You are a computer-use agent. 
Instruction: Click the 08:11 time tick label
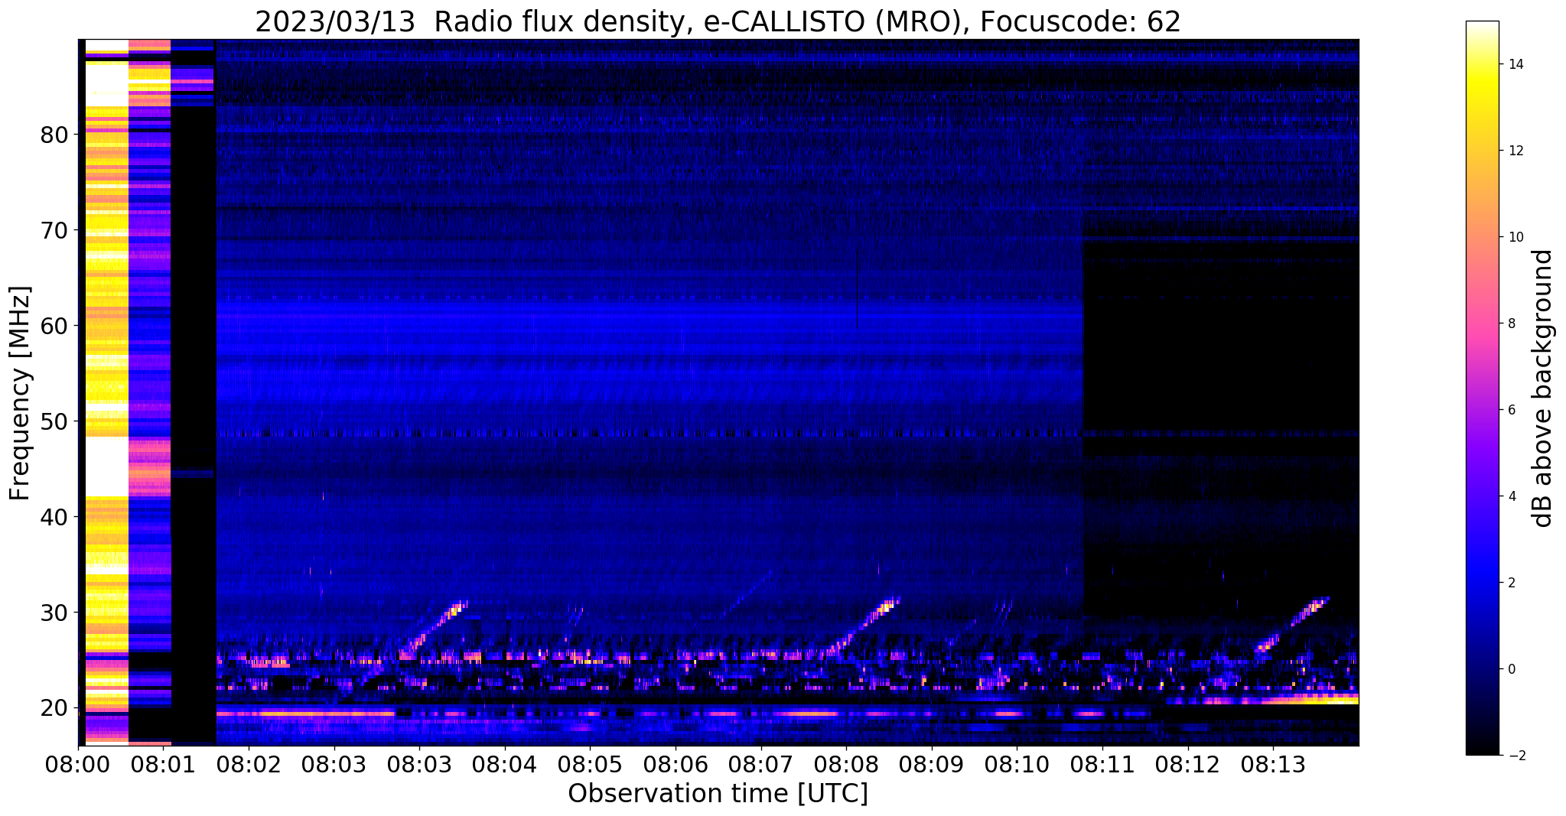[1102, 763]
